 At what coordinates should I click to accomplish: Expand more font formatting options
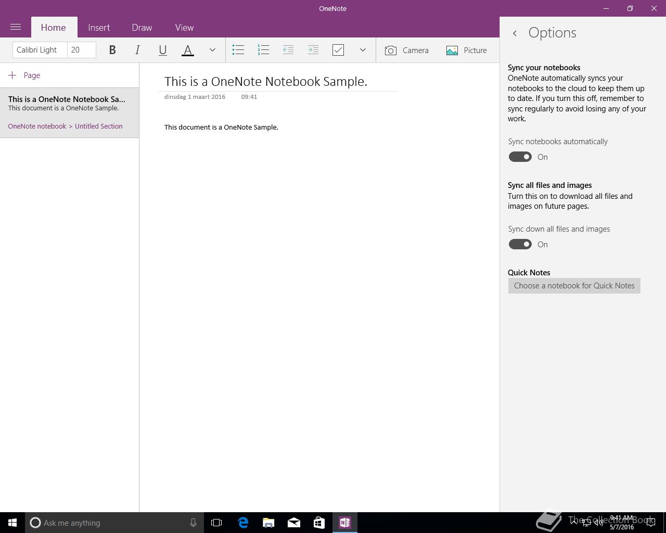(x=212, y=50)
